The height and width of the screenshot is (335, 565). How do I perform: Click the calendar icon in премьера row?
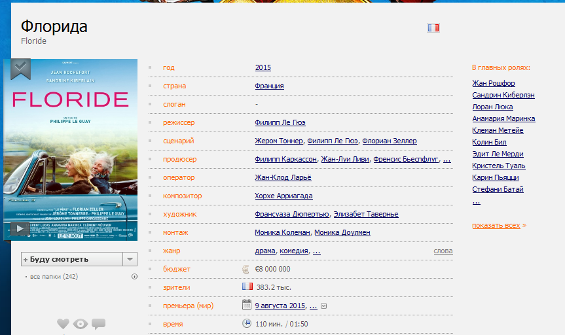click(246, 305)
